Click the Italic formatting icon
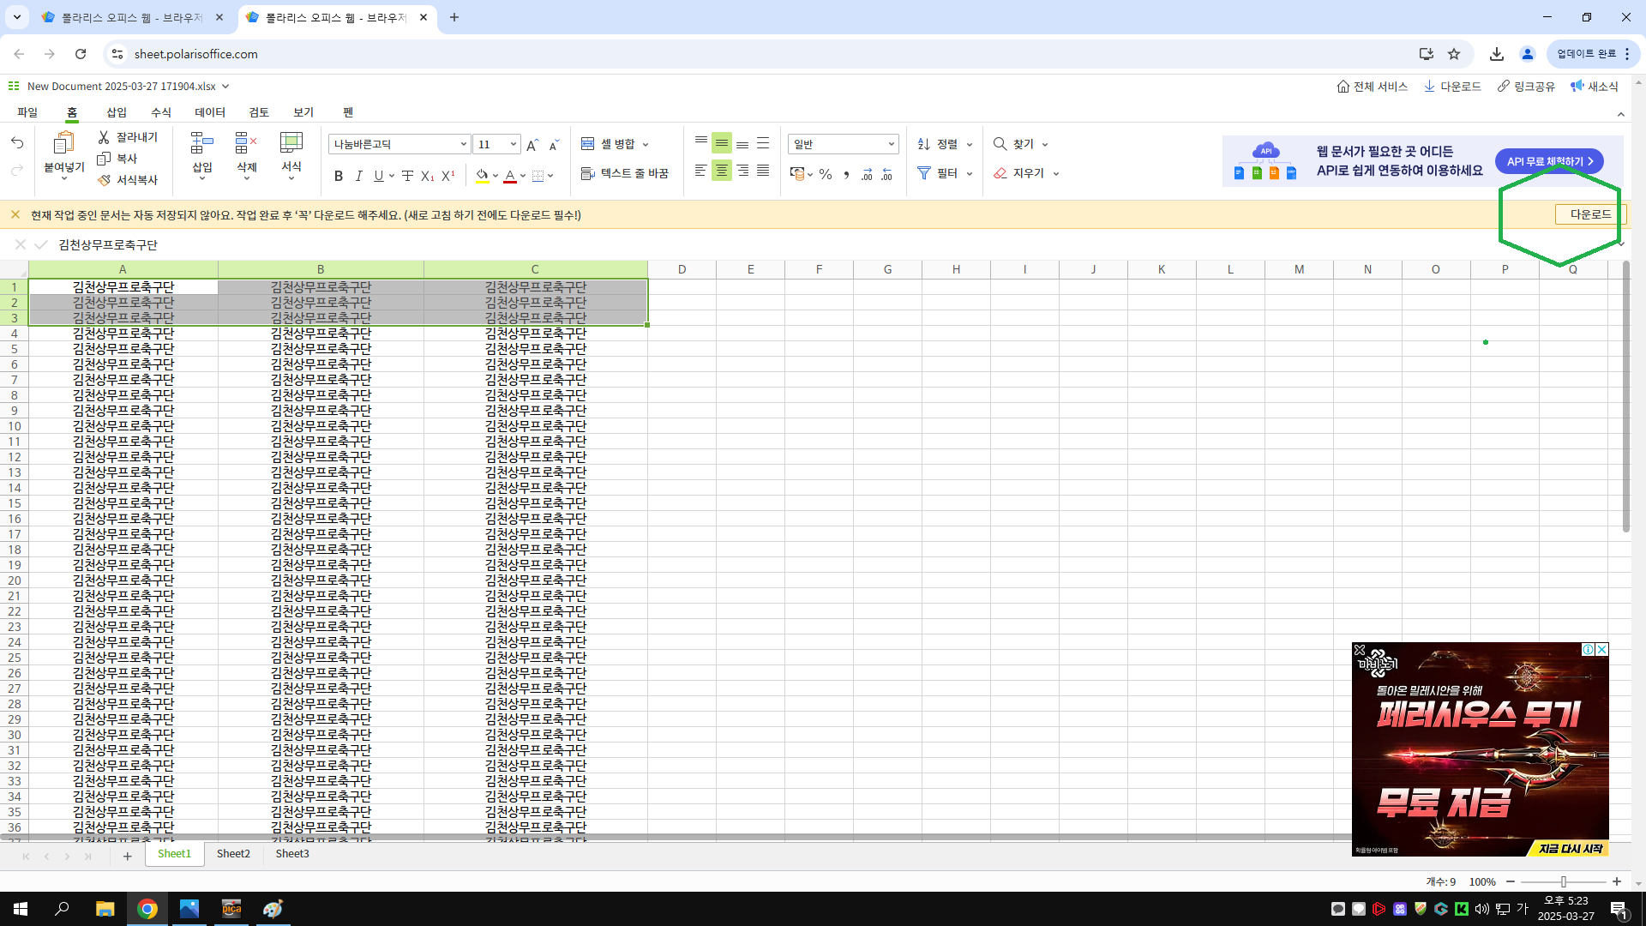1646x926 pixels. coord(358,176)
